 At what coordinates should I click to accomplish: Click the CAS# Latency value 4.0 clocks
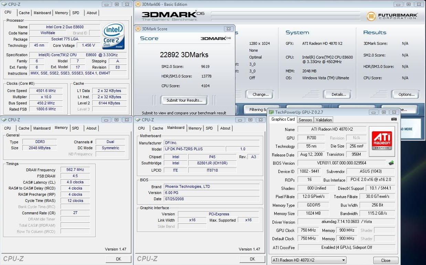click(x=75, y=182)
